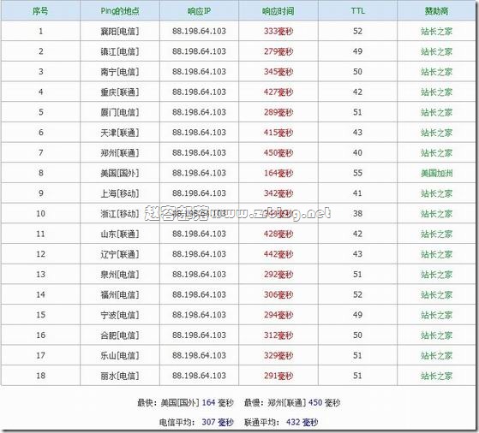Click the TTL column header
This screenshot has height=433, width=479.
pos(357,11)
